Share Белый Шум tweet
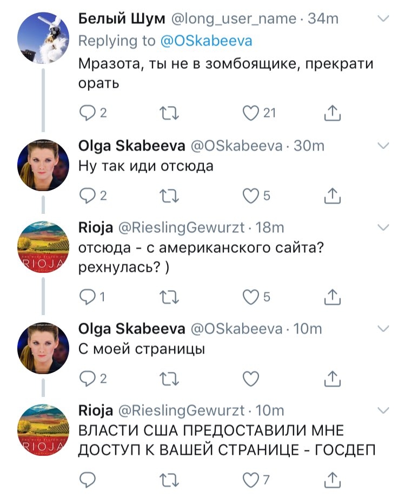 332,113
